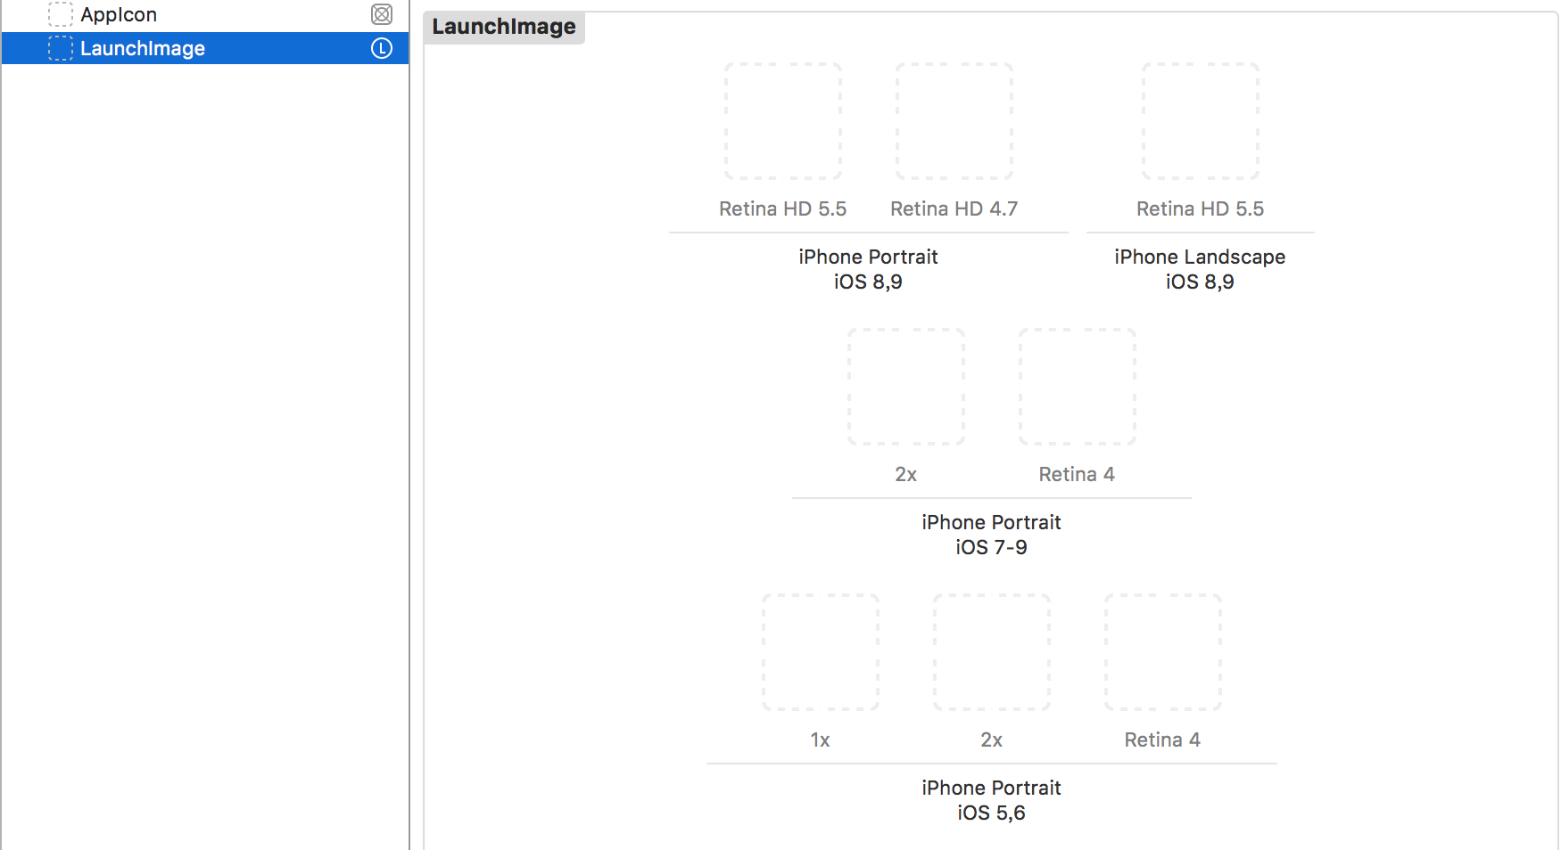Select the iOS 5,6 portrait 2x image well

[992, 652]
